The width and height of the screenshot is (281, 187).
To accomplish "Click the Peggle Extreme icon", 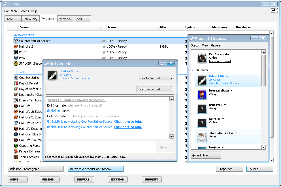I will (16, 151).
